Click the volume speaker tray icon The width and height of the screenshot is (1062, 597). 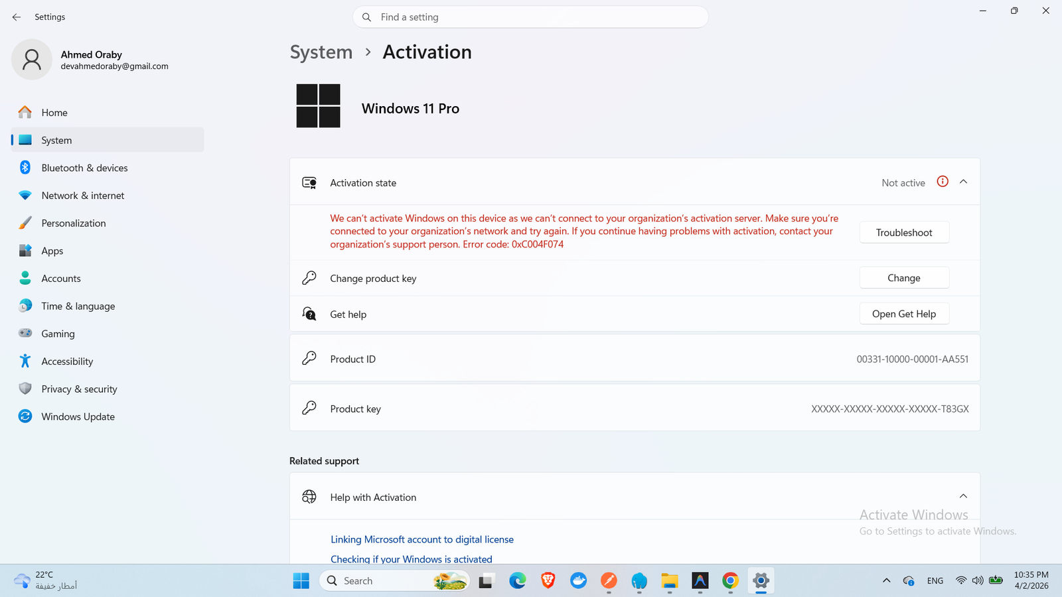978,580
